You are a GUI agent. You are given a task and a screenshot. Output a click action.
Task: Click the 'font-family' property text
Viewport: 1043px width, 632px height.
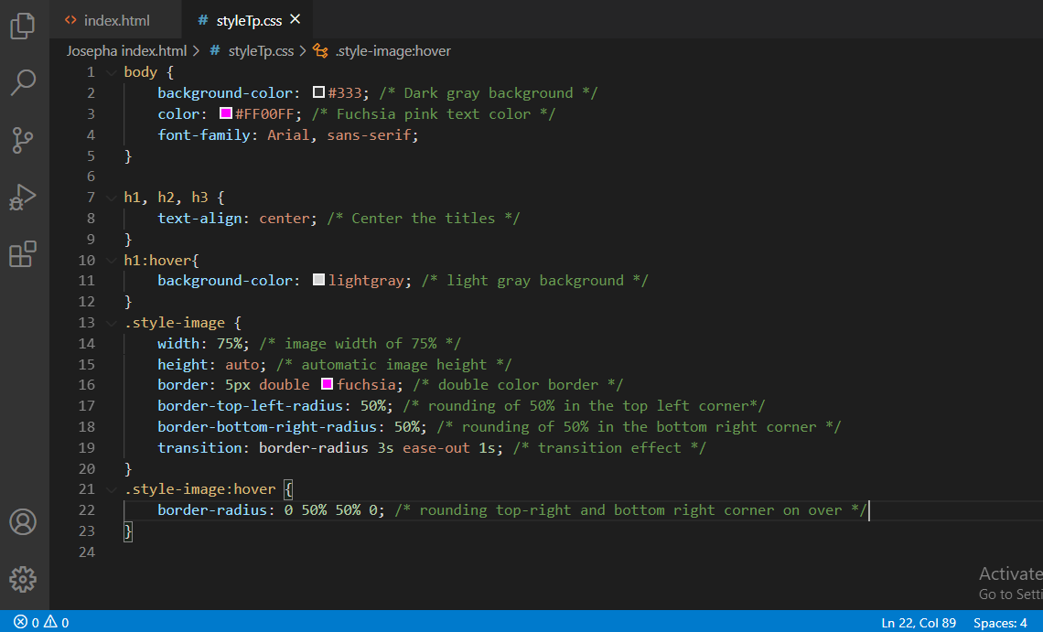(x=203, y=135)
